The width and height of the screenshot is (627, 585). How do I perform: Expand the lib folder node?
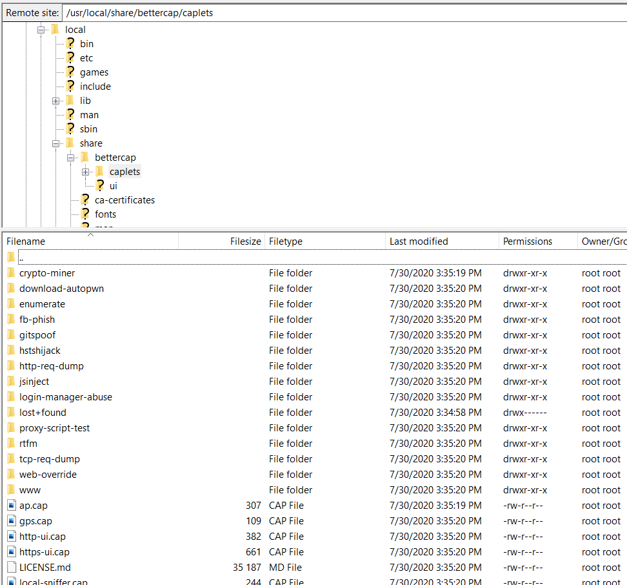pos(55,101)
